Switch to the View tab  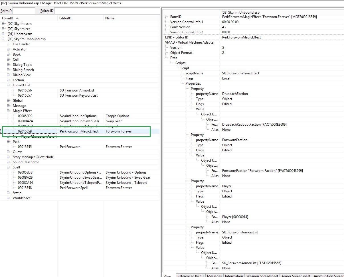(167, 275)
